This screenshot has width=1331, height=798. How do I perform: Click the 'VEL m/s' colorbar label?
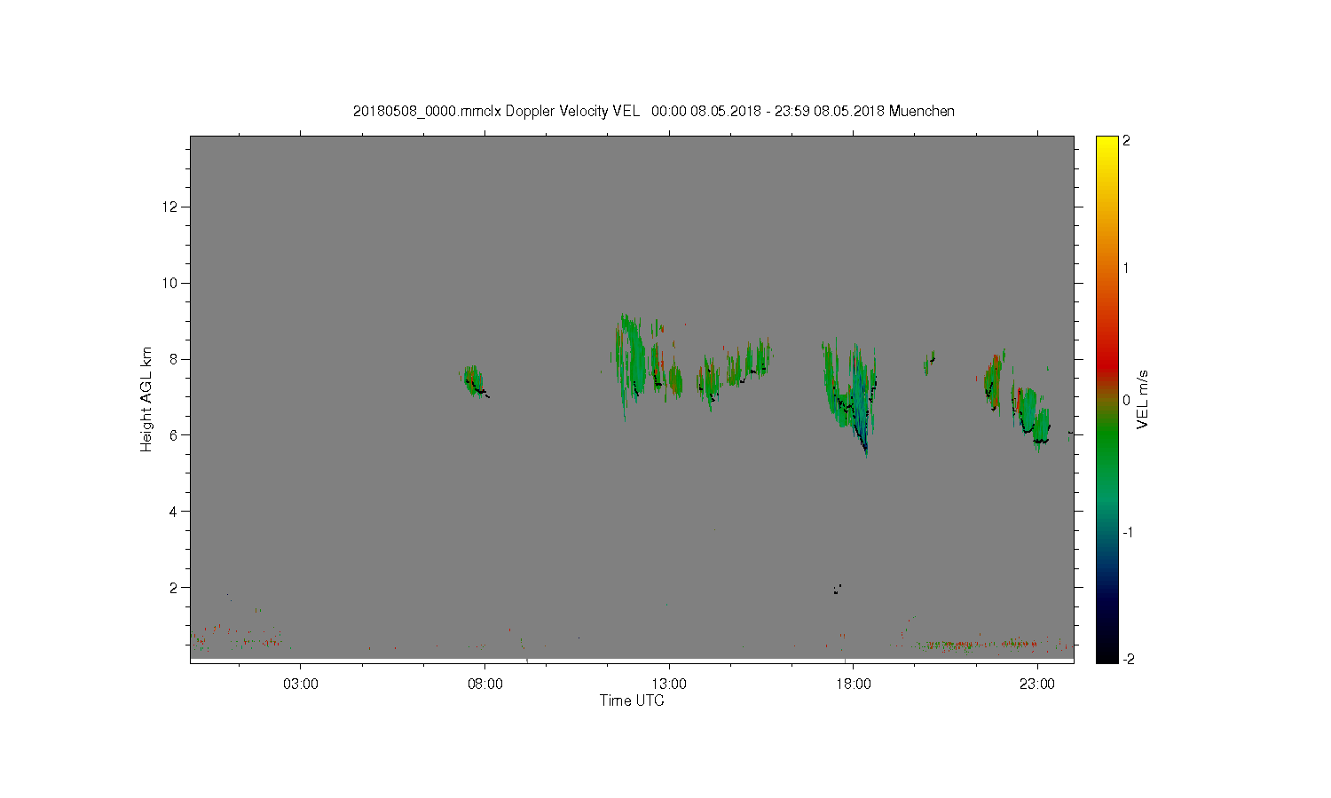(1143, 400)
